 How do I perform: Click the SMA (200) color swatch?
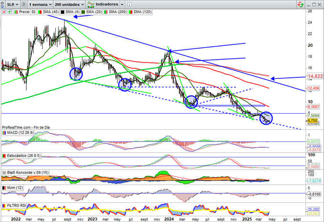[106, 12]
